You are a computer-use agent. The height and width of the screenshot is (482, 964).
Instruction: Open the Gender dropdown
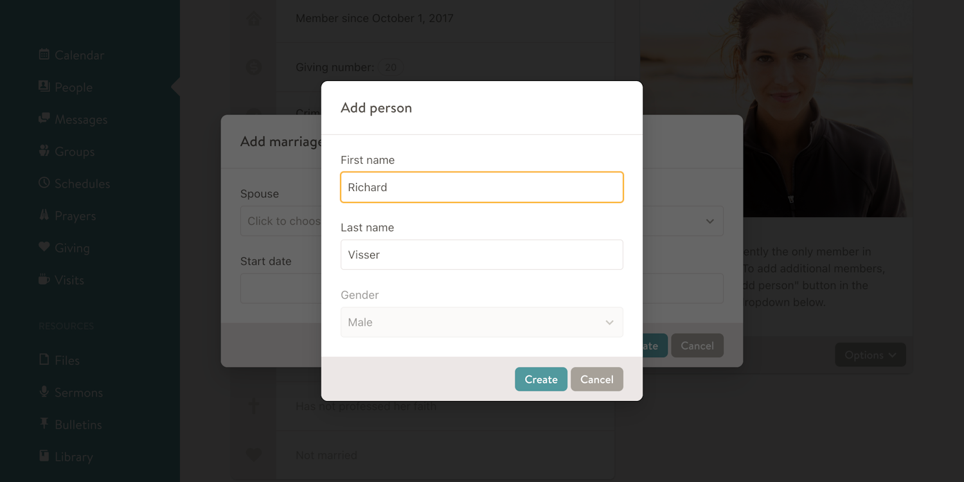point(481,323)
